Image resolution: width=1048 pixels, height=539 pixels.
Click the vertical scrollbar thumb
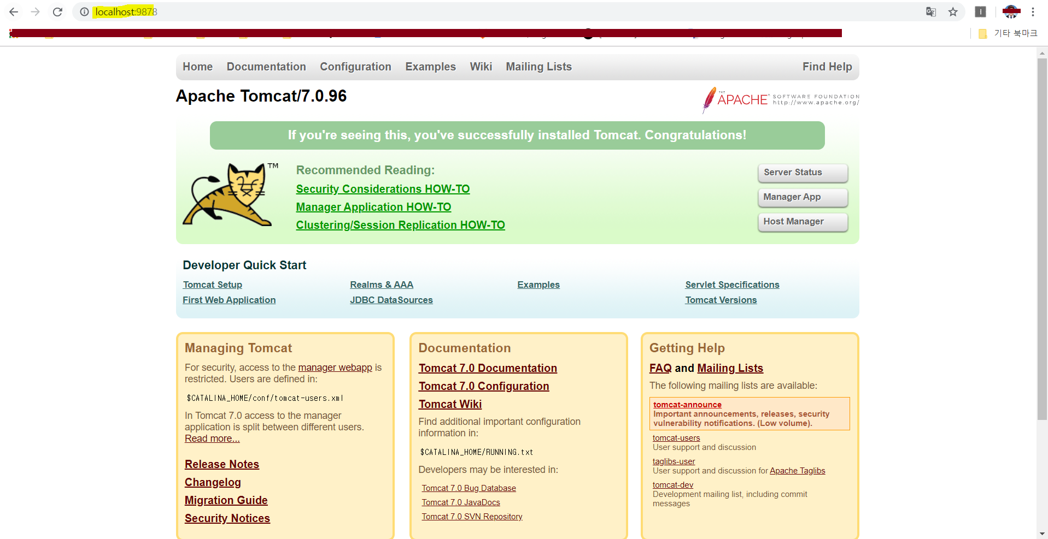coord(1042,239)
